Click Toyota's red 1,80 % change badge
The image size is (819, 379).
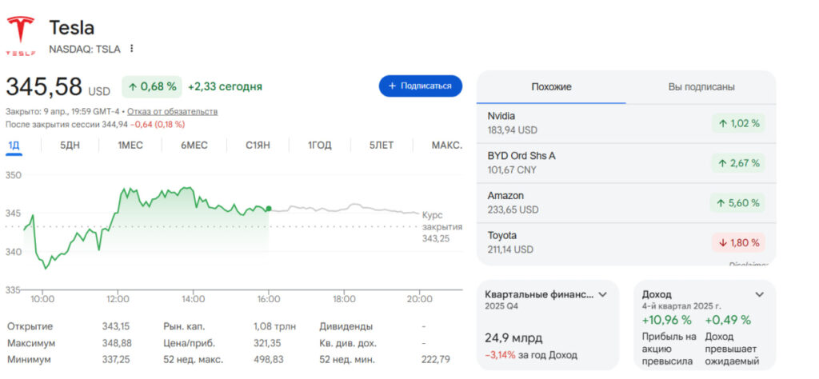pos(737,242)
